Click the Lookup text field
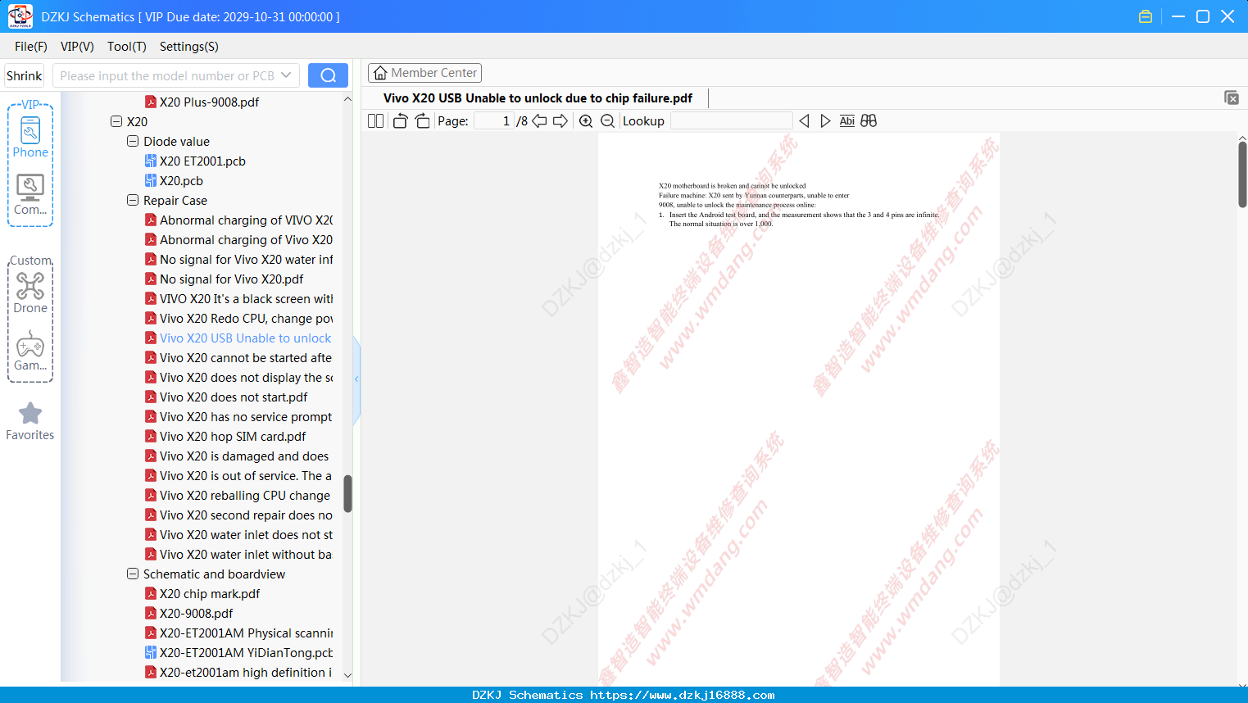This screenshot has height=703, width=1248. (x=731, y=121)
